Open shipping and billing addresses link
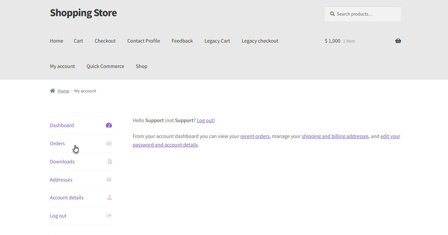The image size is (448, 235). point(335,136)
